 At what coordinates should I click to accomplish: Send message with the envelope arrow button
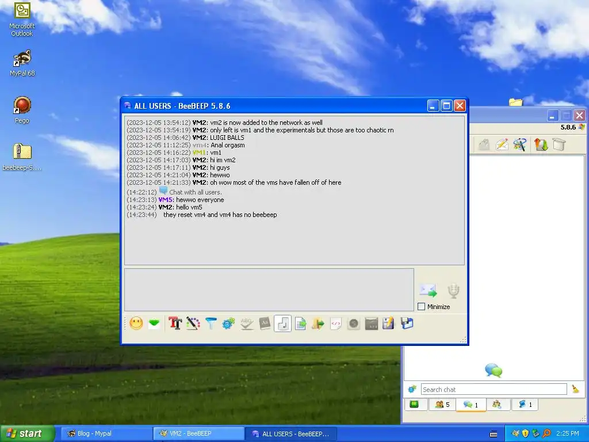428,291
